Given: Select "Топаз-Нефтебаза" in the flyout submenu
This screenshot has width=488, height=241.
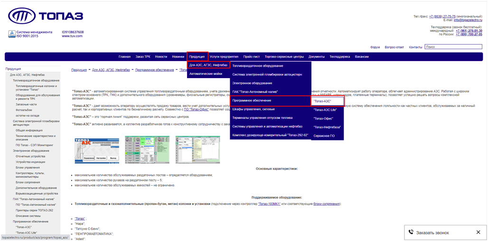Looking at the screenshot, I should click(x=328, y=127).
